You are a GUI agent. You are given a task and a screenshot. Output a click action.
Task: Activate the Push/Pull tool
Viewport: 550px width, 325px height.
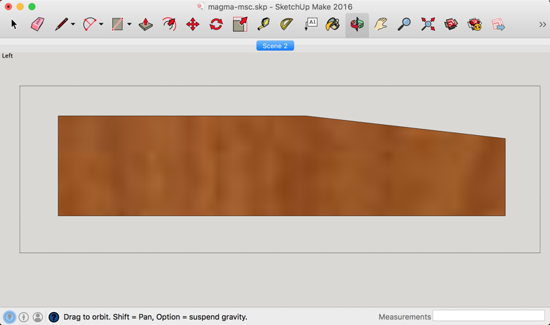(146, 25)
